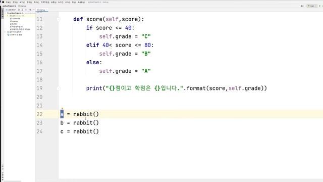Open the 탐색 (Navigate) menu

[x=29, y=2]
